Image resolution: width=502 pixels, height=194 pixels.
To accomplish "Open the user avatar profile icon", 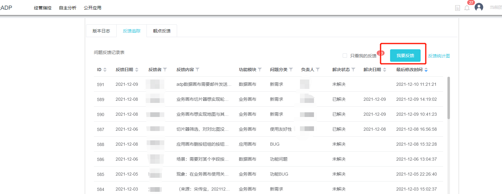I will click(479, 7).
